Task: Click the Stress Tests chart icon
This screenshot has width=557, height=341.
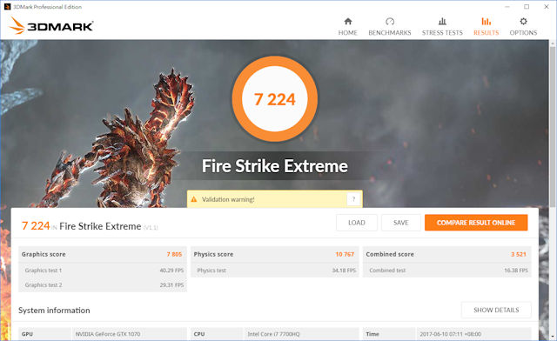Action: pos(442,21)
